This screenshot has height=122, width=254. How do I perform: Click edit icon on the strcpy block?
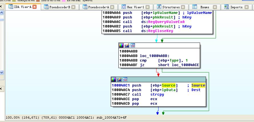click(x=119, y=79)
